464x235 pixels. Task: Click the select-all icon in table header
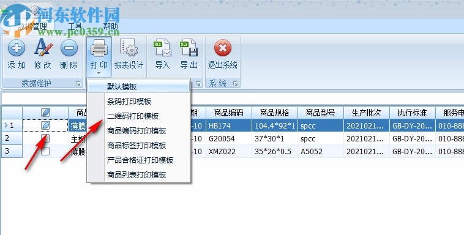click(45, 112)
